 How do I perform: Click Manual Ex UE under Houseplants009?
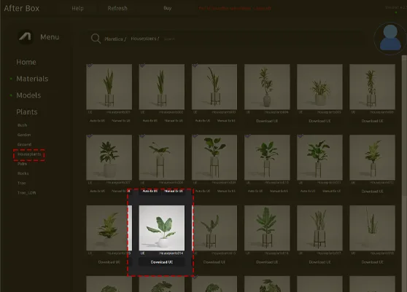click(226, 191)
